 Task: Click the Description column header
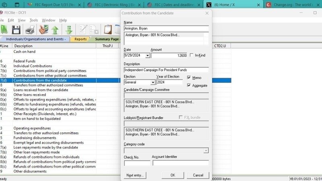(54, 46)
